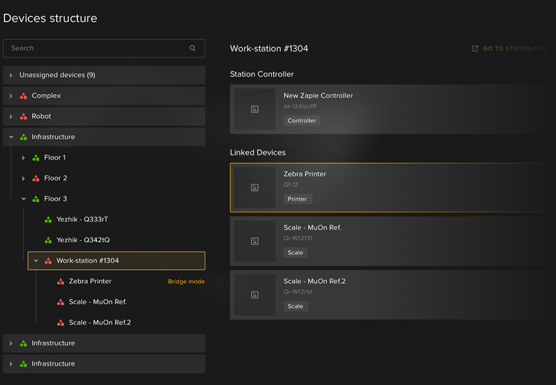Expand the Unassigned devices group

coord(11,75)
